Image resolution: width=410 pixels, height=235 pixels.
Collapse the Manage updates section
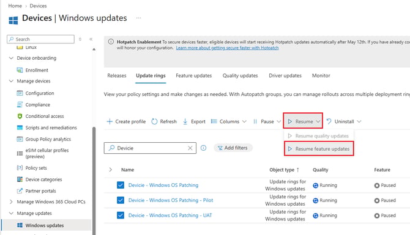click(x=11, y=213)
